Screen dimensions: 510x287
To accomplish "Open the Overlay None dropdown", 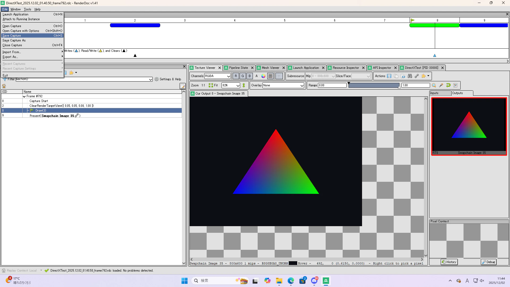I will point(283,85).
